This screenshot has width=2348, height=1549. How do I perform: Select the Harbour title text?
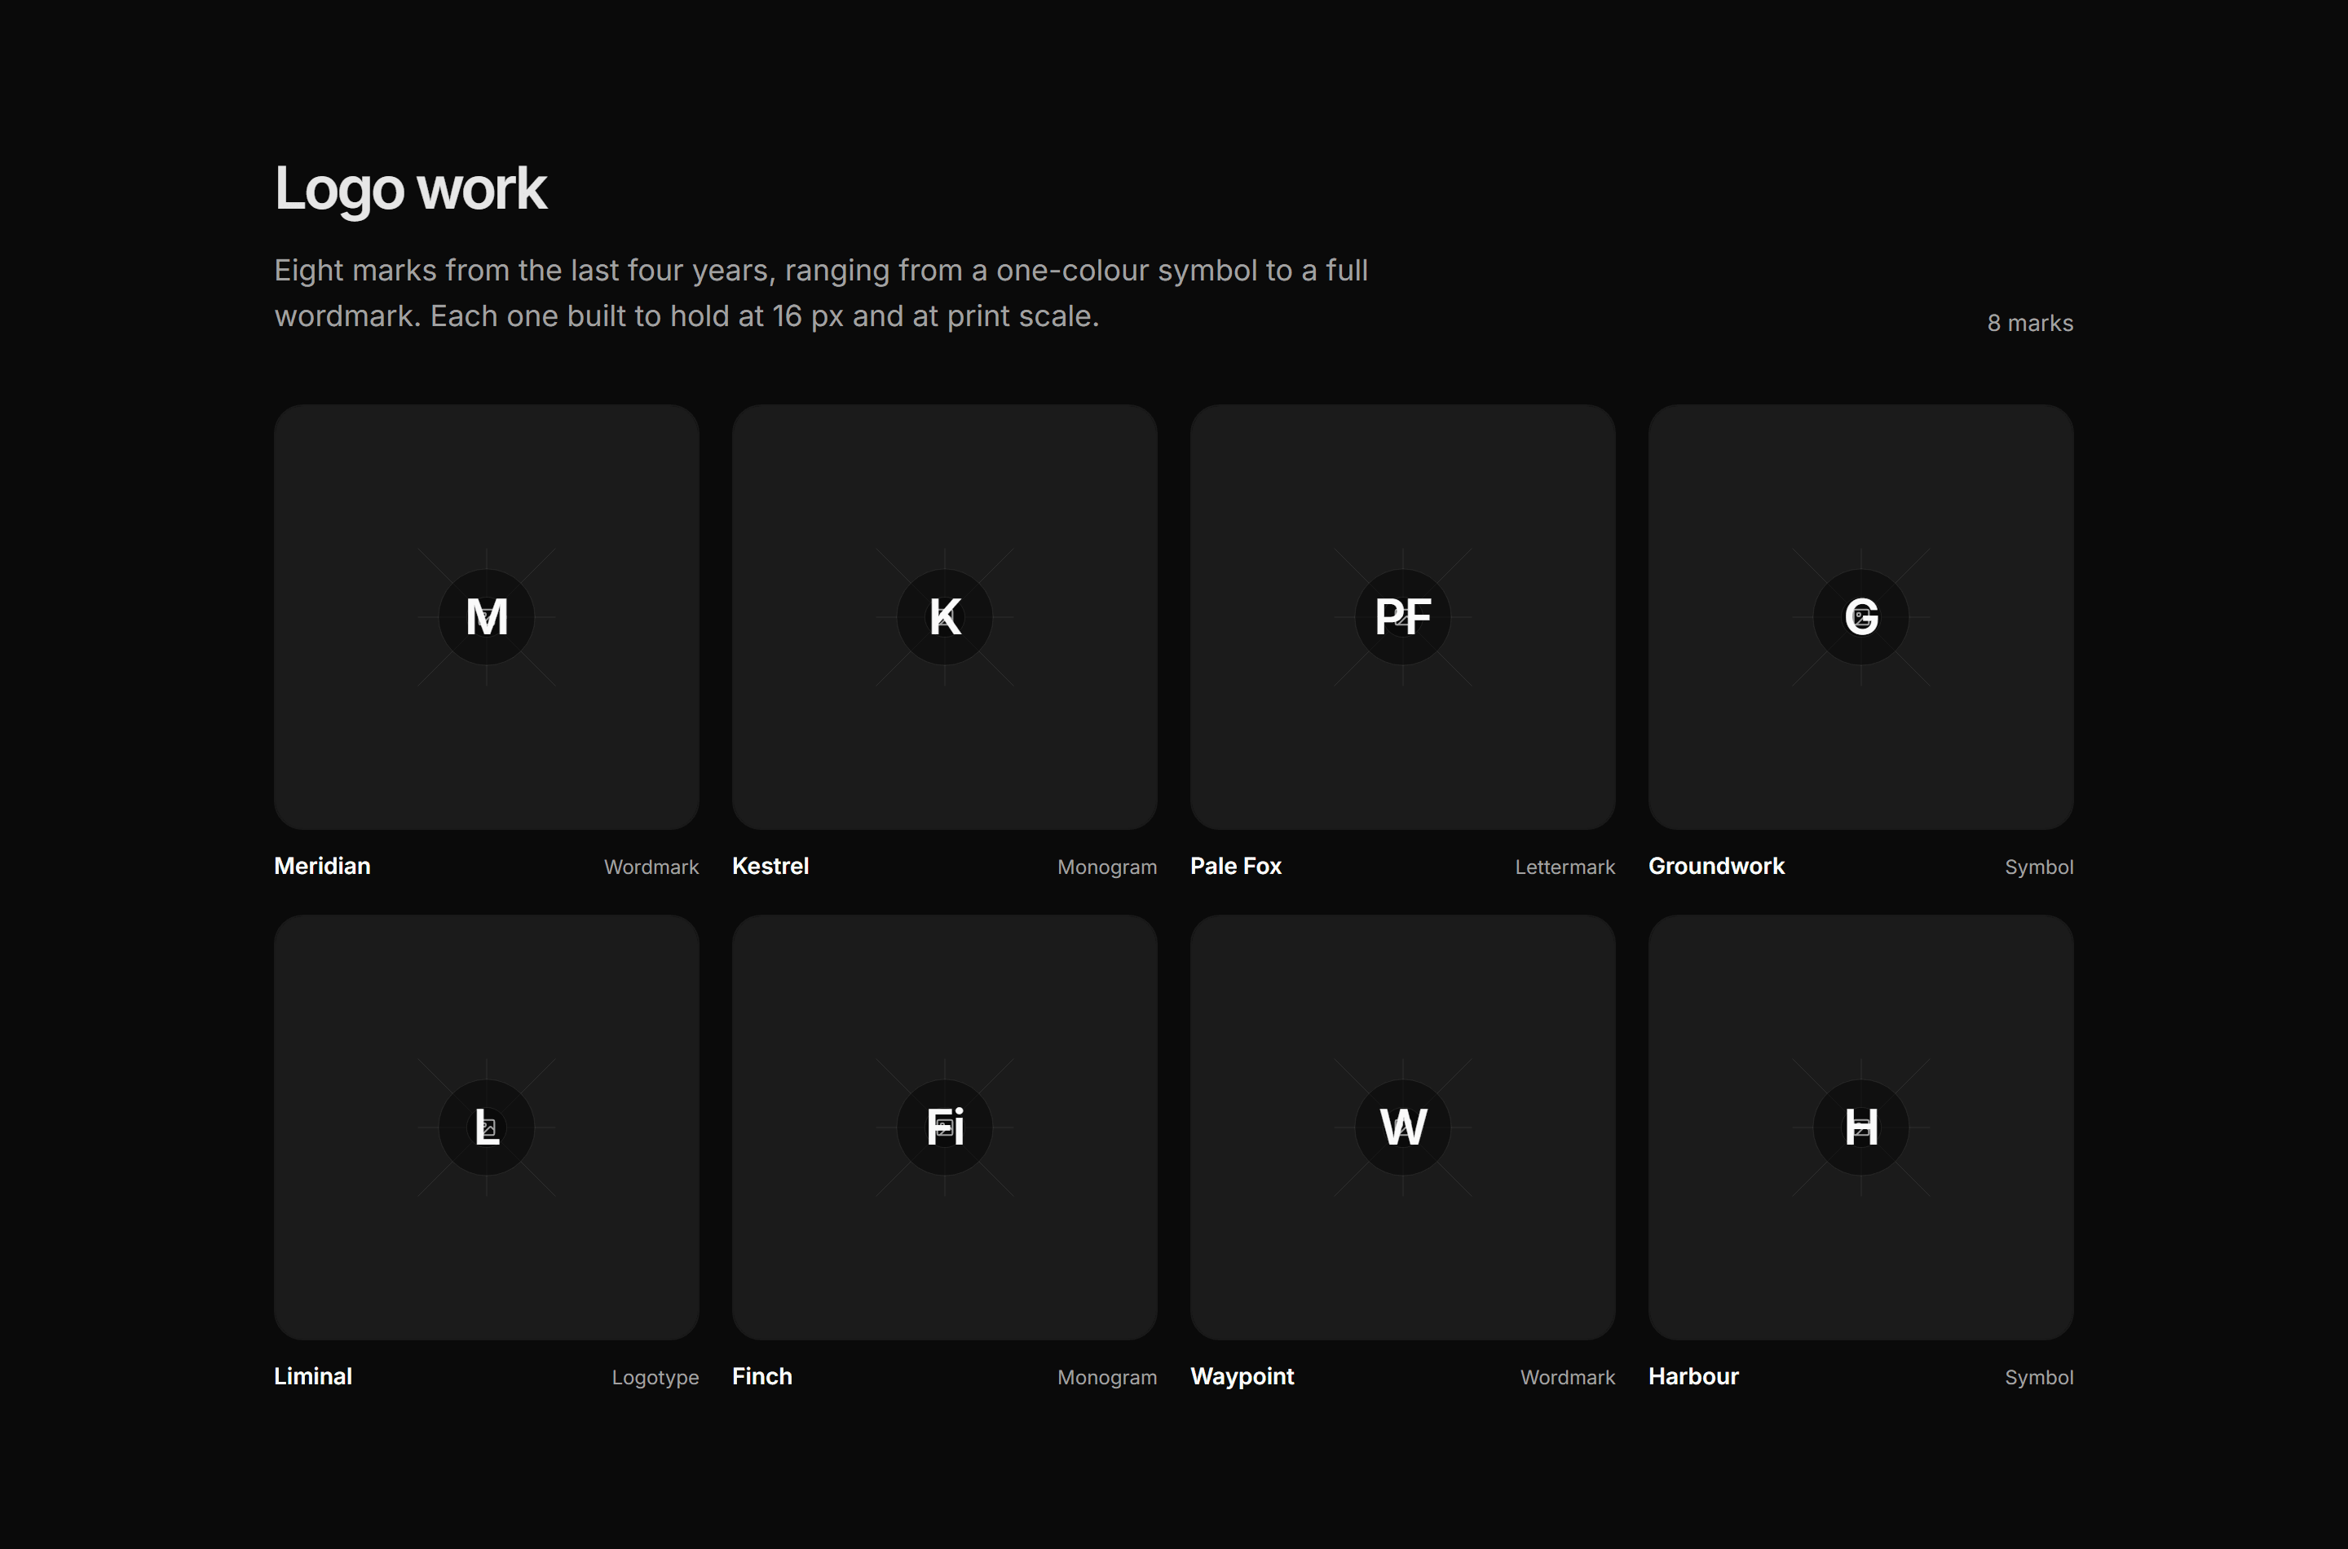coord(1693,1376)
